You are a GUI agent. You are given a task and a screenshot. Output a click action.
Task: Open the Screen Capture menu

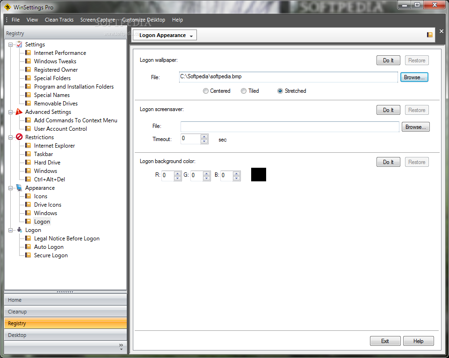tap(98, 20)
